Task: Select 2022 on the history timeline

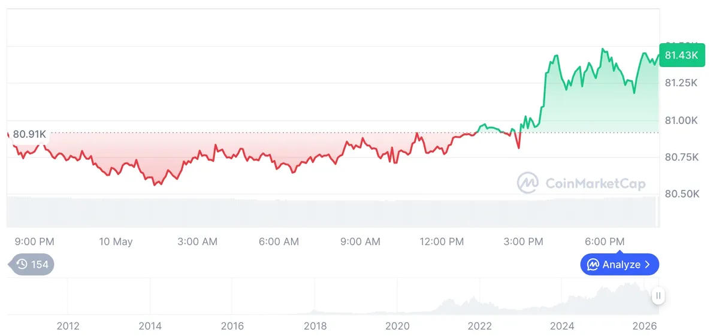Action: (x=480, y=326)
